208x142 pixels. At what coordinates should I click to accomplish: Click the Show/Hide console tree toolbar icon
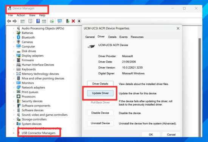coord(22,21)
